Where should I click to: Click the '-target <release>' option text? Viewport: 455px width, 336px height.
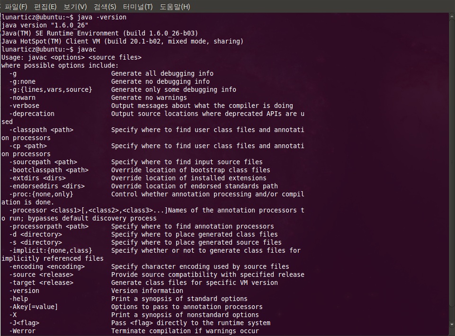click(x=41, y=283)
